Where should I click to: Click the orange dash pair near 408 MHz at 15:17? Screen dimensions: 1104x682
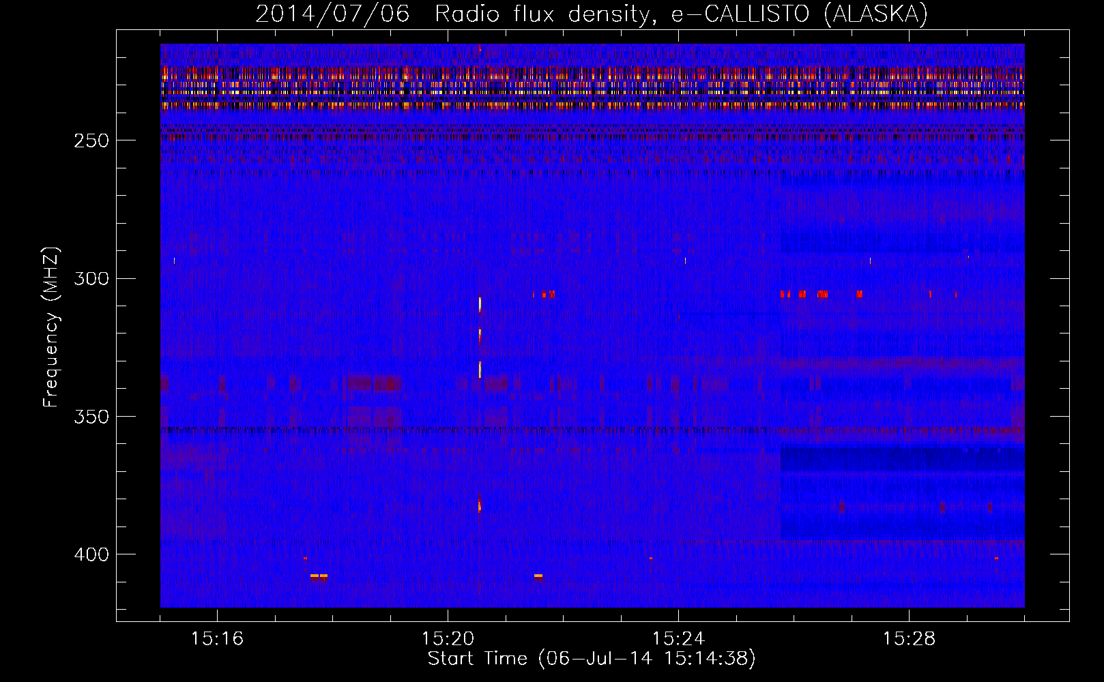coord(319,576)
